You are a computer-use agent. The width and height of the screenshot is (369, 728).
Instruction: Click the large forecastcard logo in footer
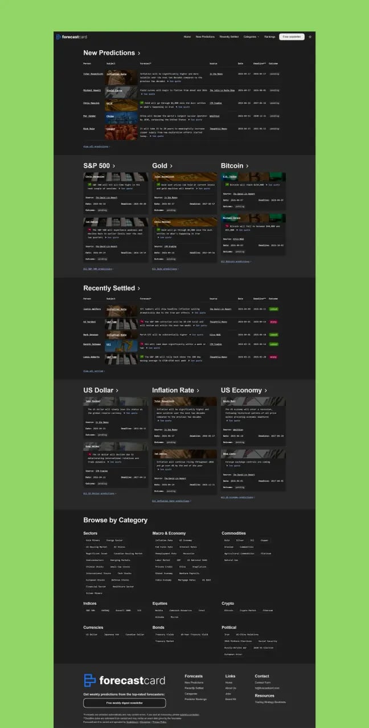pyautogui.click(x=124, y=680)
